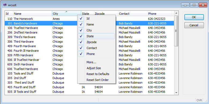Viewport: 209px width, 104px height.
Task: Click the wcust window title icon
Action: (x=5, y=5)
